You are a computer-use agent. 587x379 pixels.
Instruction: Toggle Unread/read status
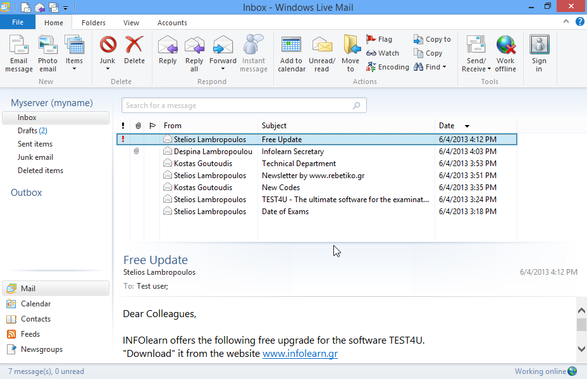(x=322, y=53)
